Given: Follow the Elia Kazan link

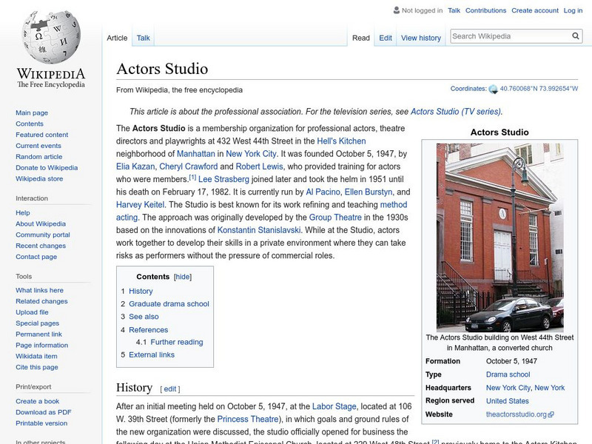Looking at the screenshot, I should (135, 166).
